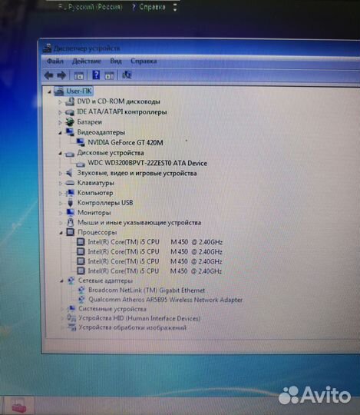Click the Компьютер category icon
360x415 pixels.
pos(71,193)
